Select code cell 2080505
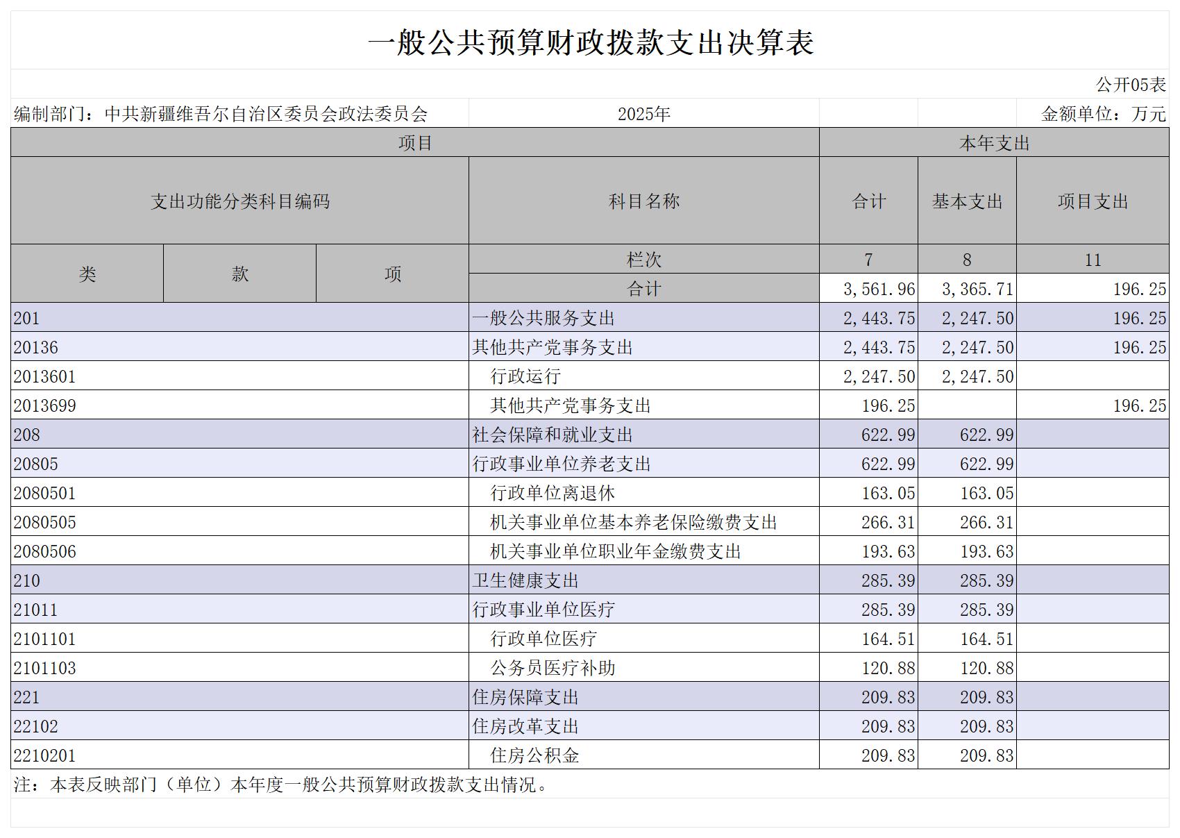This screenshot has height=838, width=1180. (239, 521)
